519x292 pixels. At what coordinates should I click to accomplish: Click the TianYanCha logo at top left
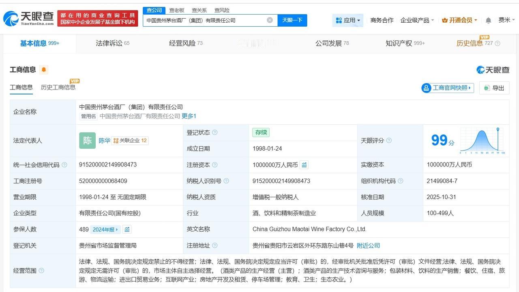click(x=28, y=18)
